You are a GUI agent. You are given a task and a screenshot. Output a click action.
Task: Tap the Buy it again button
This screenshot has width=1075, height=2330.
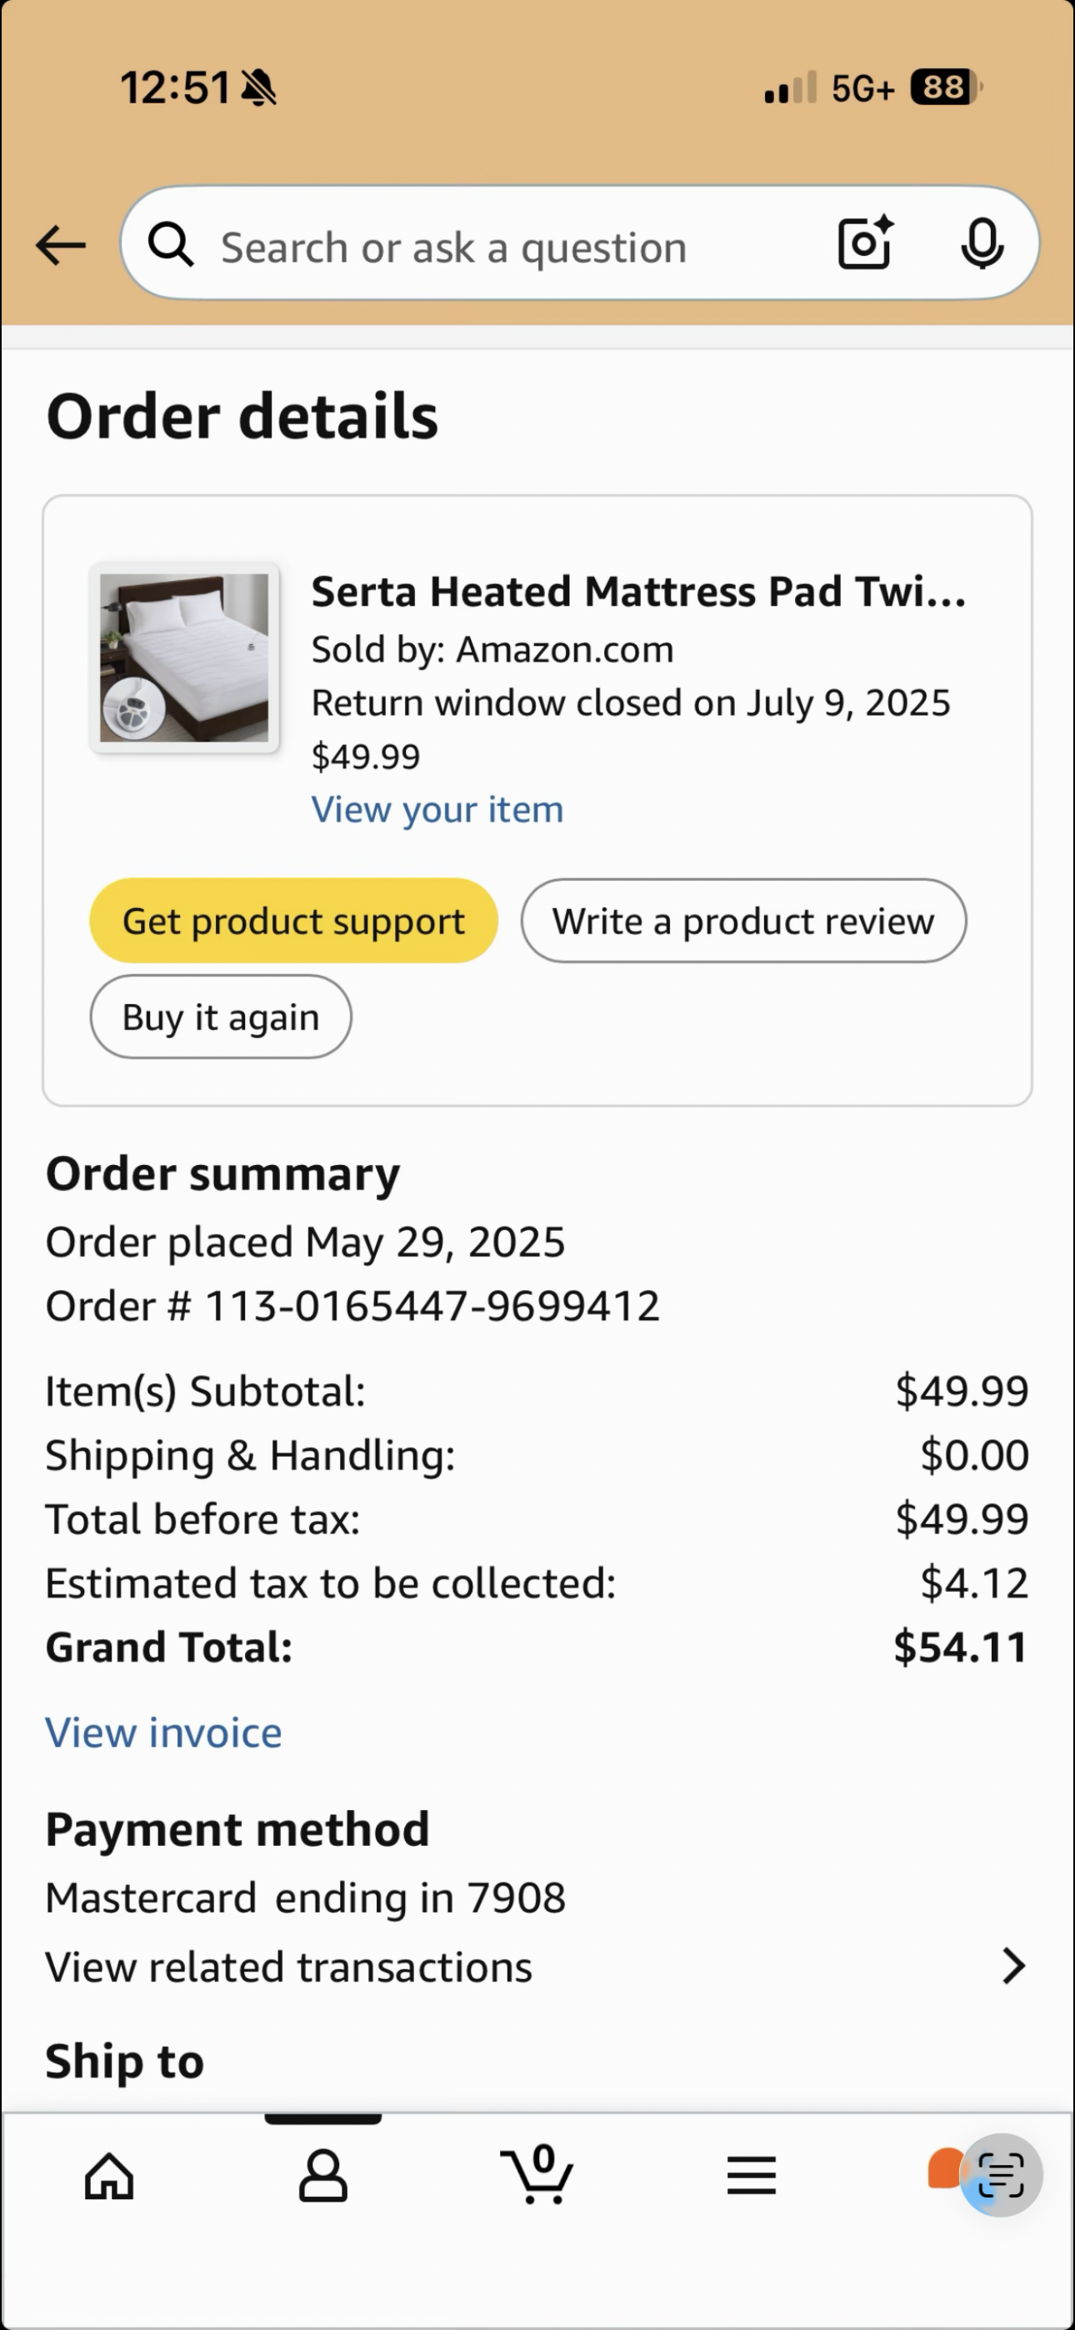(x=221, y=1017)
